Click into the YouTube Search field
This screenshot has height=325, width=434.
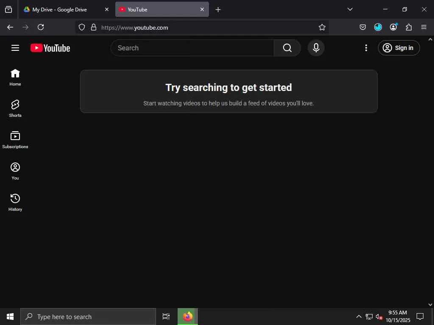coord(192,48)
